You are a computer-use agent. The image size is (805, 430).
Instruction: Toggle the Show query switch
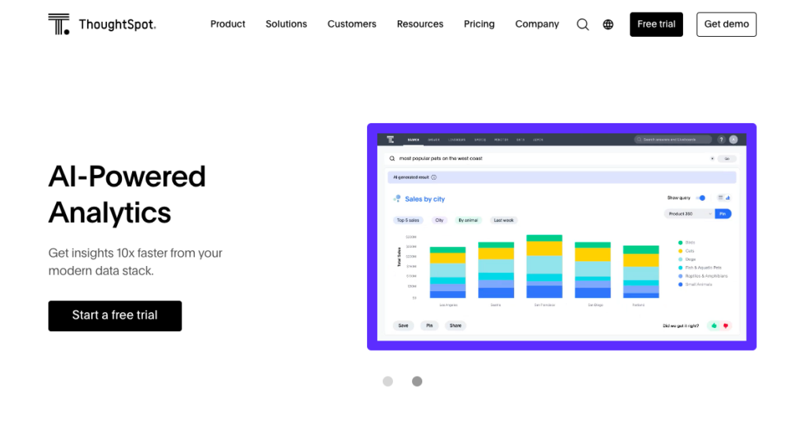click(700, 198)
